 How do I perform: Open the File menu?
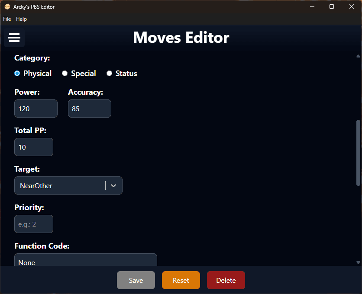7,19
